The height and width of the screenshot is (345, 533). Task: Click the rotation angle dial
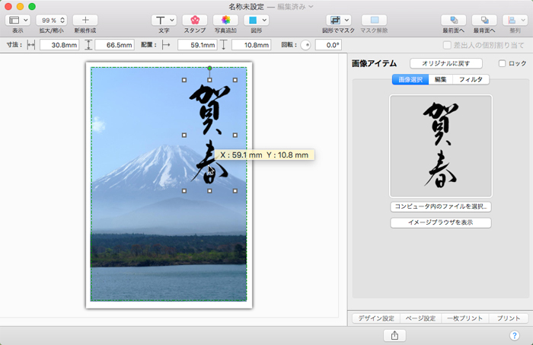click(306, 45)
